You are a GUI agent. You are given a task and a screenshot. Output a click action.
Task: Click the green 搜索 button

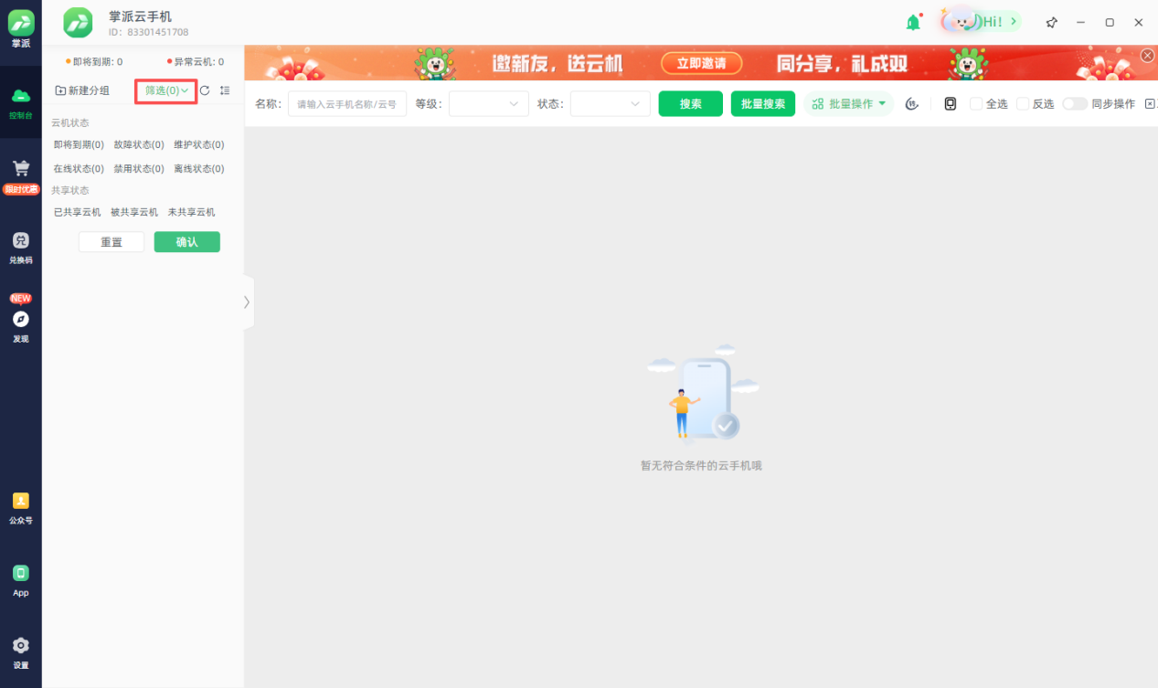coord(691,104)
